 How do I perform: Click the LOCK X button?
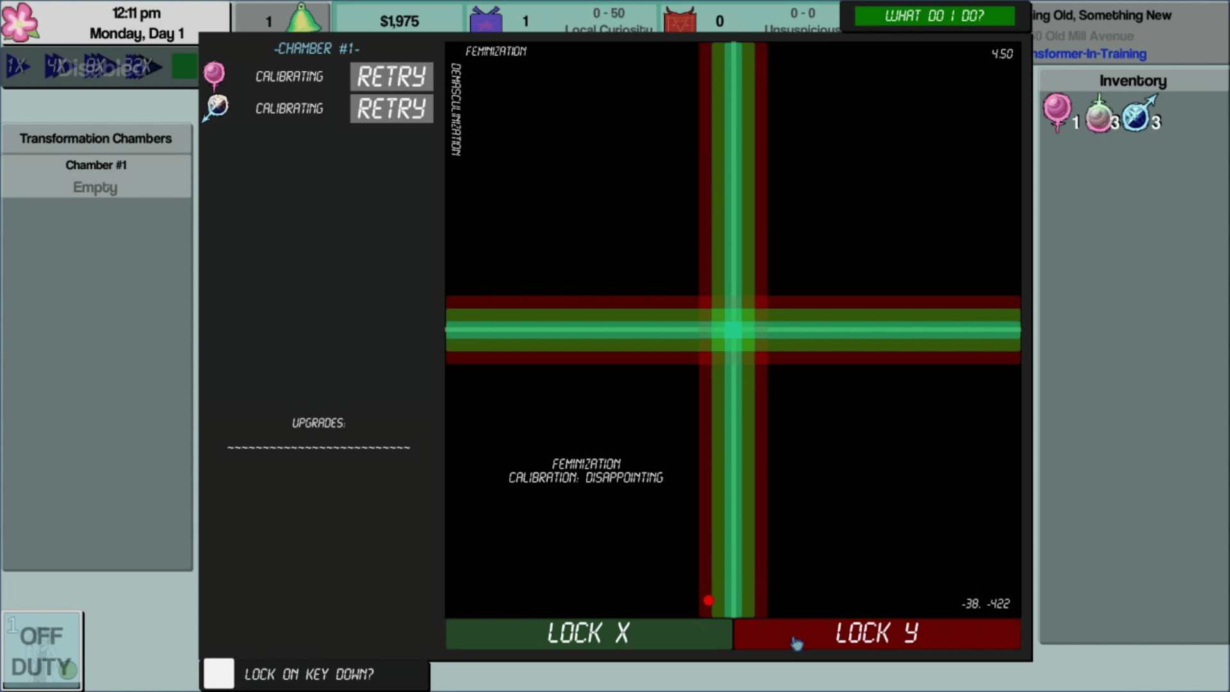tap(588, 633)
